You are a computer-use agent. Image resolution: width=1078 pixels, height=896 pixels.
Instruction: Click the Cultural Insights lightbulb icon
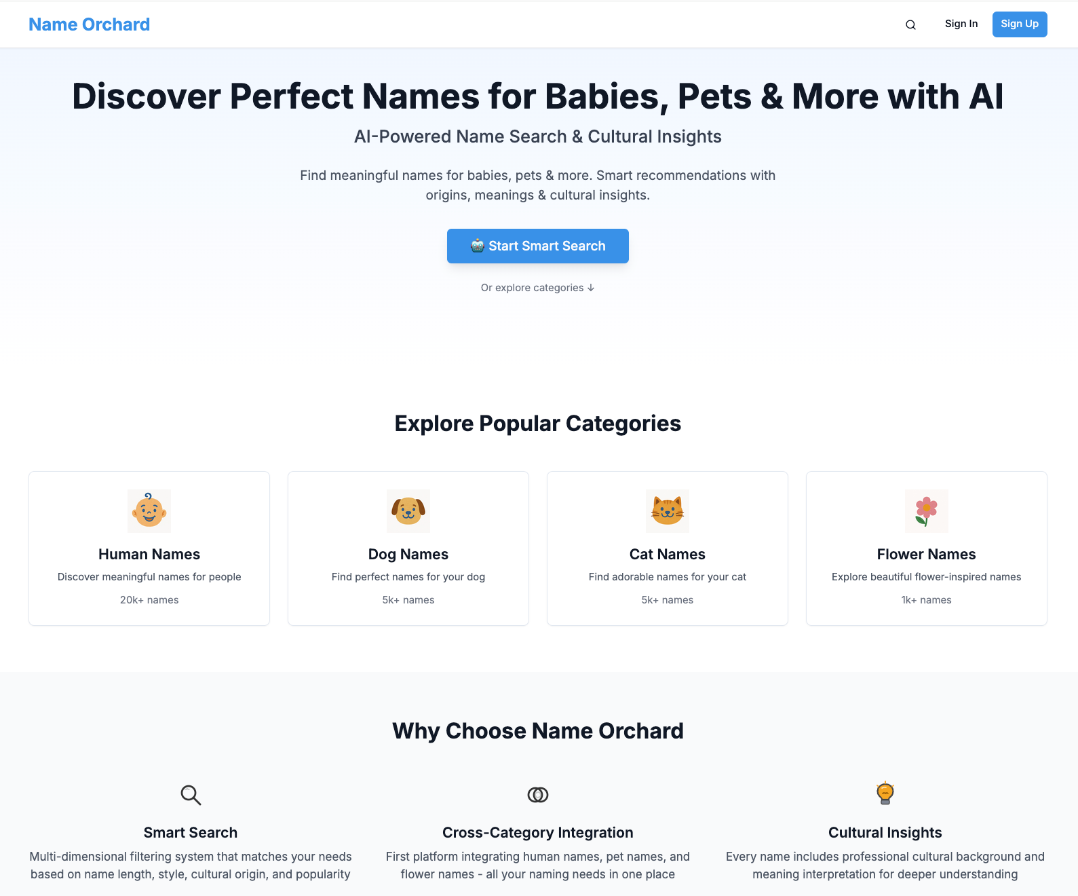tap(885, 794)
